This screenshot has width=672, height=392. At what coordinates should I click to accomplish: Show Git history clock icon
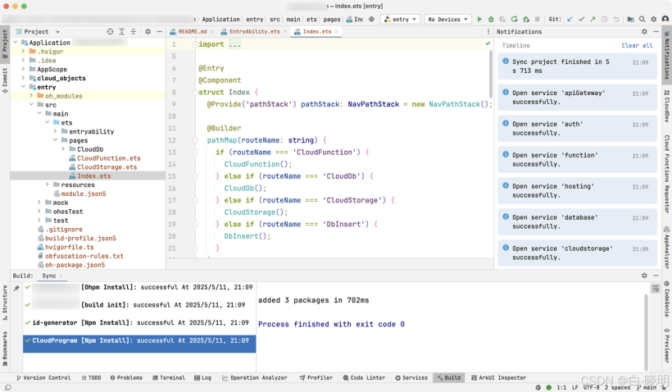[604, 20]
